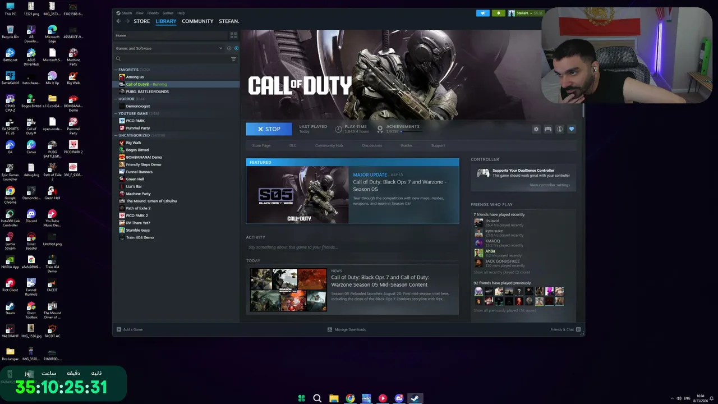Toggle the show ready to play filter
This screenshot has height=404, width=718.
click(x=236, y=48)
